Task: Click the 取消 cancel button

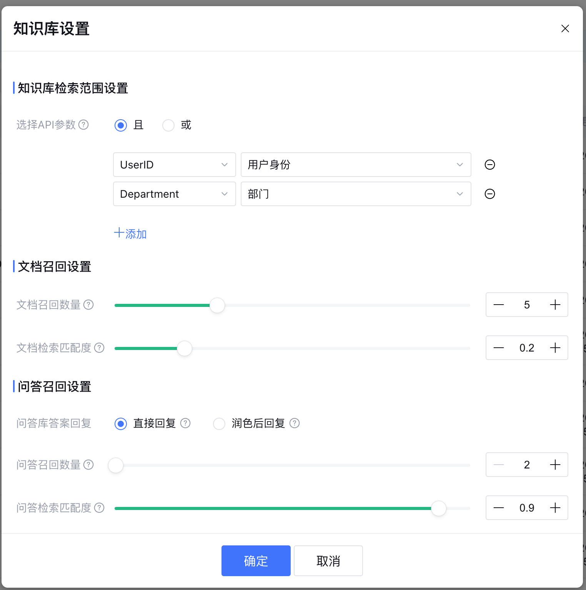Action: coord(328,561)
